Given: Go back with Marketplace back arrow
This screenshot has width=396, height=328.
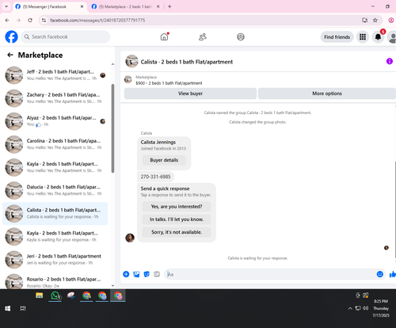Looking at the screenshot, I should [10, 55].
